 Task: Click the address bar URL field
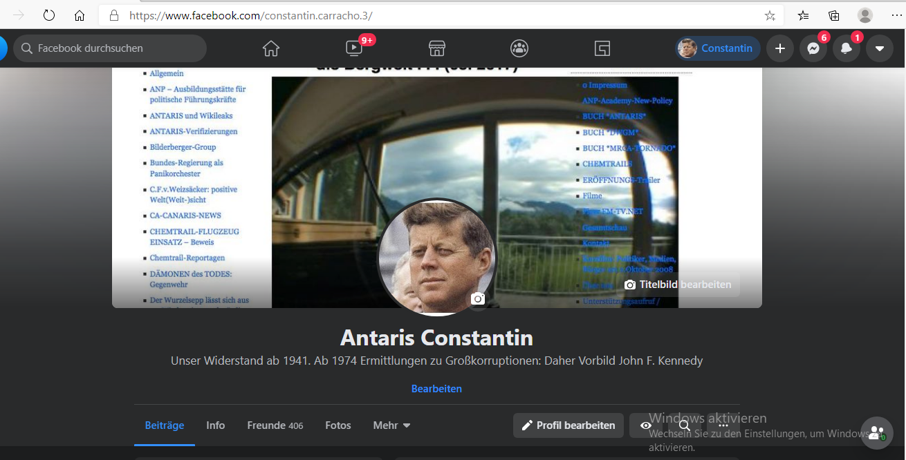click(x=441, y=15)
